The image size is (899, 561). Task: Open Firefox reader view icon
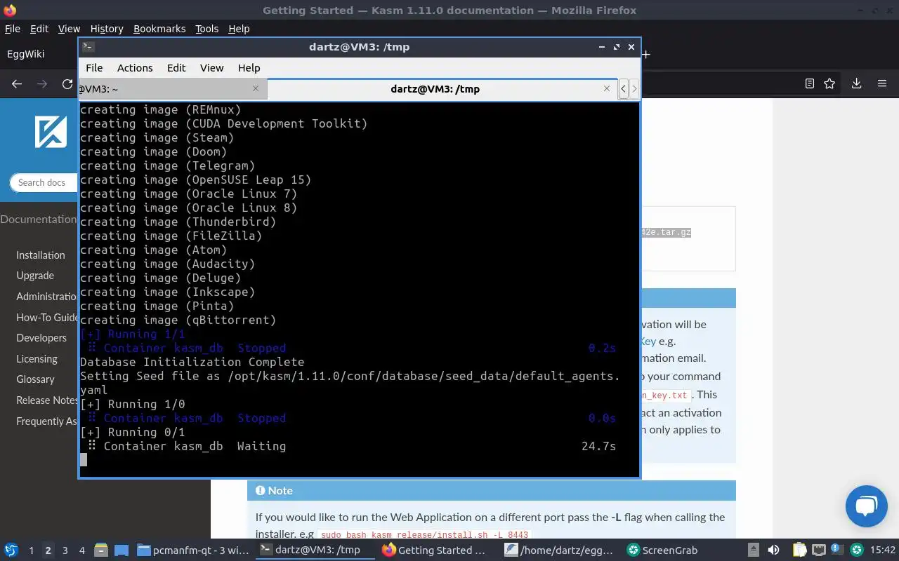click(x=809, y=83)
